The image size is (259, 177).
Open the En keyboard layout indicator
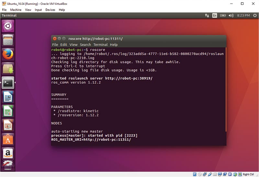click(x=215, y=15)
